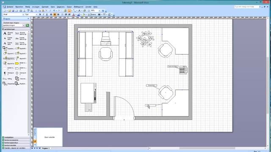
Task: Open the 95% zoom dropdown
Action: [100, 11]
